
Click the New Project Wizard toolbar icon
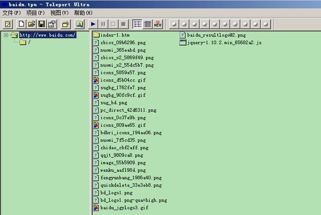(x=8, y=24)
